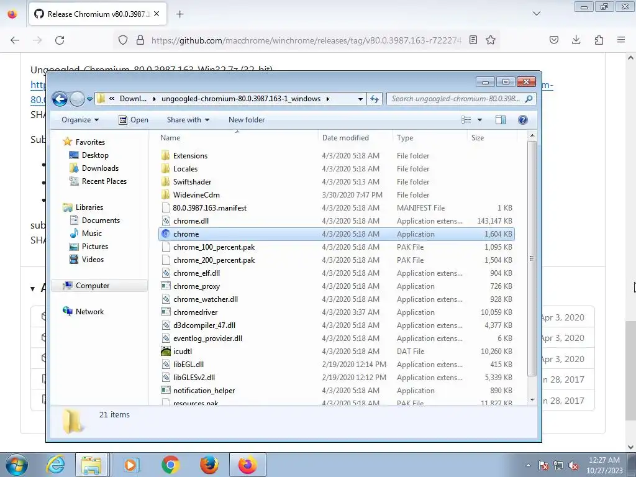636x477 pixels.
Task: Select the WidevineCdm folder icon
Action: point(165,194)
